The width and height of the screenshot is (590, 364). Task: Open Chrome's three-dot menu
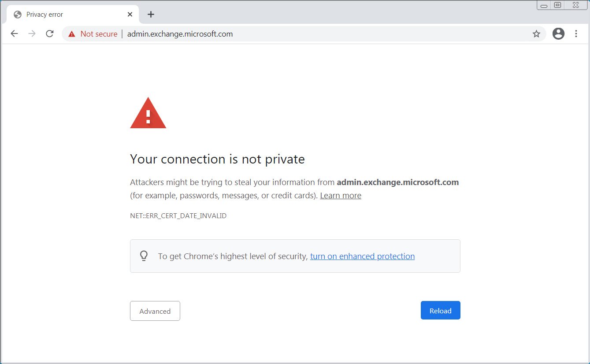[576, 34]
